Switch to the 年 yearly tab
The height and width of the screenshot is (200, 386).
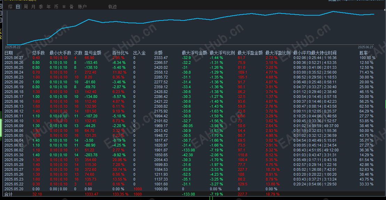(x=48, y=7)
